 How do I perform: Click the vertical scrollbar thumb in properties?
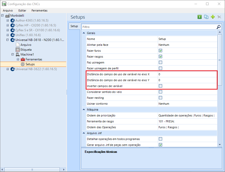click(x=220, y=60)
